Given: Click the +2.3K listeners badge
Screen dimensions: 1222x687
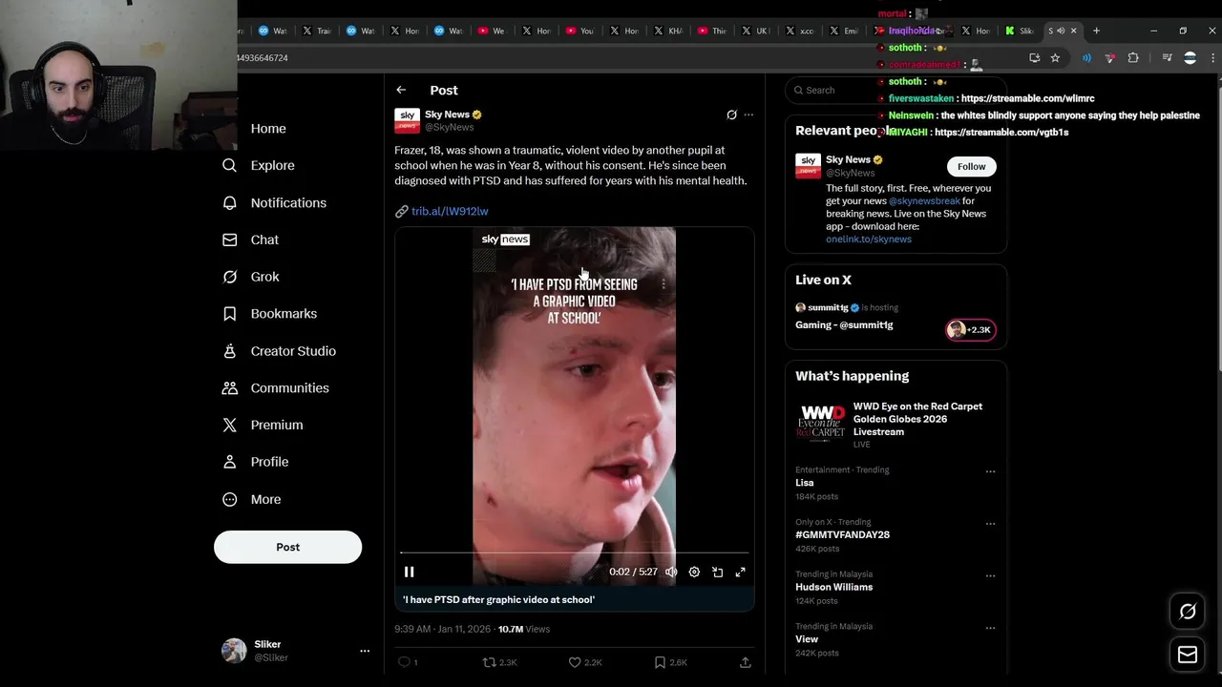Looking at the screenshot, I should click(971, 330).
